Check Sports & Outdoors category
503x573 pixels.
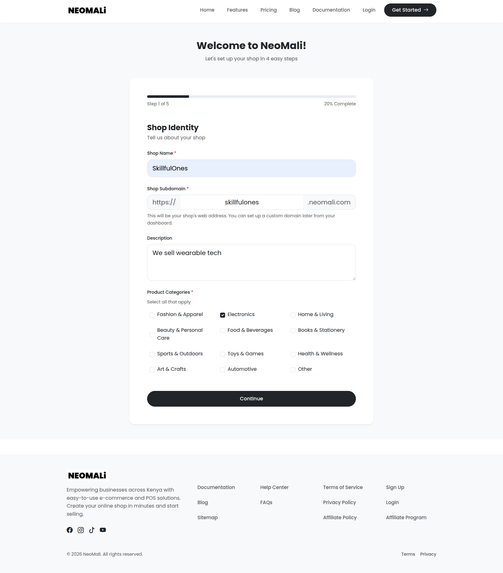152,354
